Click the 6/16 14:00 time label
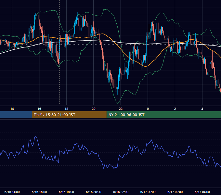Image resolution: width=221 pixels, height=195 pixels. (x=12, y=192)
